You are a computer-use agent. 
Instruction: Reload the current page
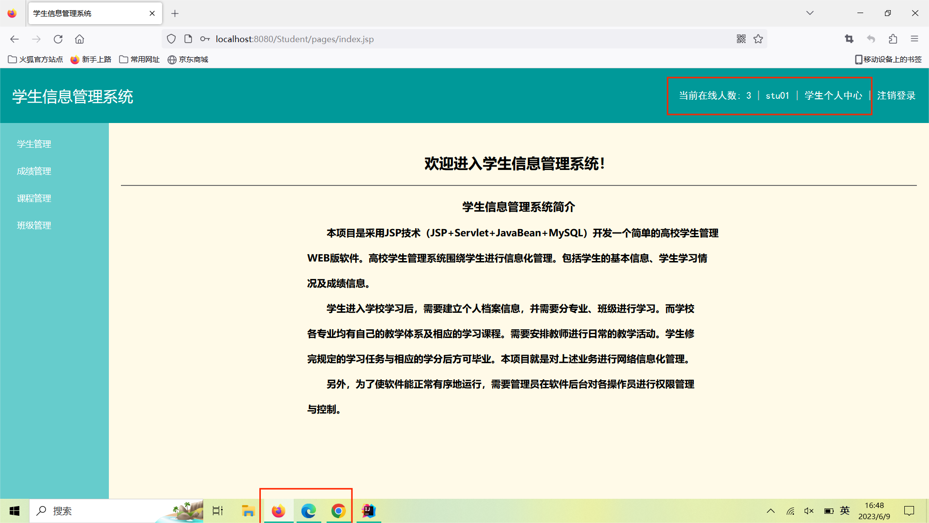pyautogui.click(x=58, y=39)
